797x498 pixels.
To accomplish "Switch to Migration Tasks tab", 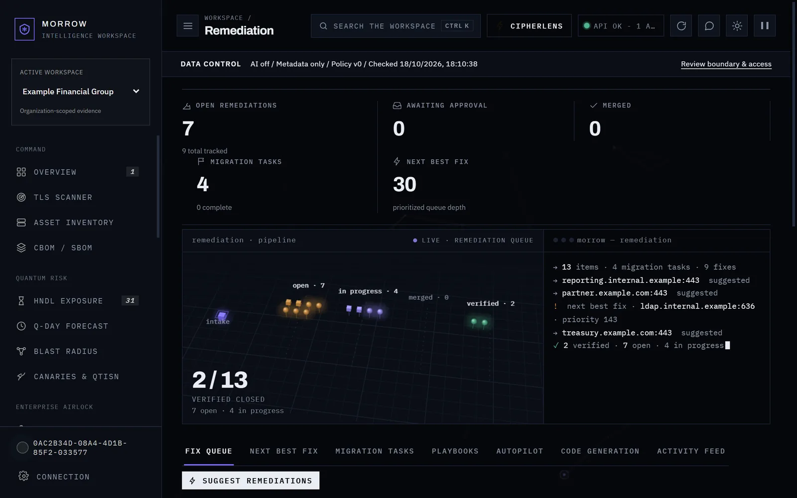I will tap(375, 451).
